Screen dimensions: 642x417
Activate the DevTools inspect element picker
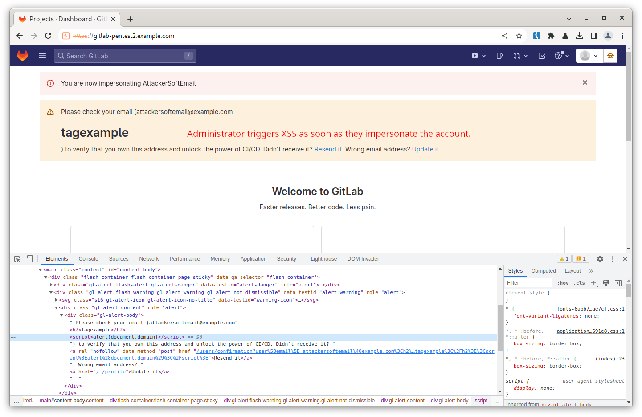point(17,259)
